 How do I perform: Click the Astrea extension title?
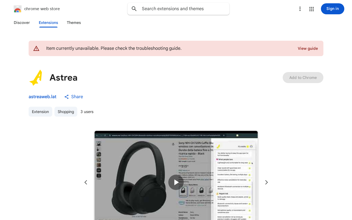click(x=64, y=78)
